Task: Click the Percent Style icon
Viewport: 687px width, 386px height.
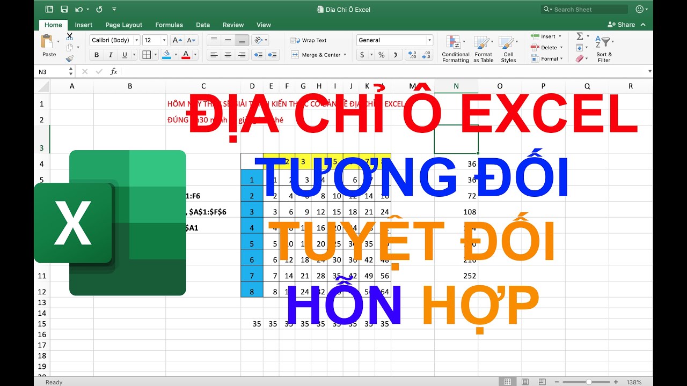Action: click(x=381, y=55)
